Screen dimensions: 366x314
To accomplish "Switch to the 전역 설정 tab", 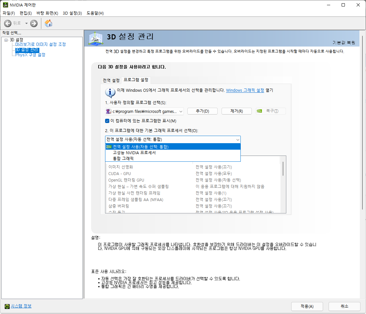I will pos(111,80).
